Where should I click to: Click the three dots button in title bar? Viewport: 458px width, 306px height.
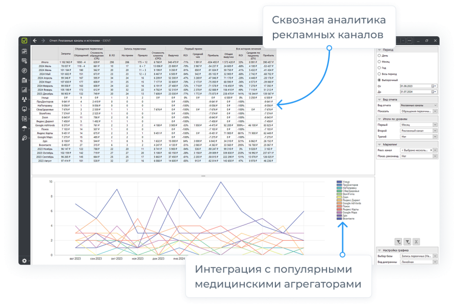point(410,41)
